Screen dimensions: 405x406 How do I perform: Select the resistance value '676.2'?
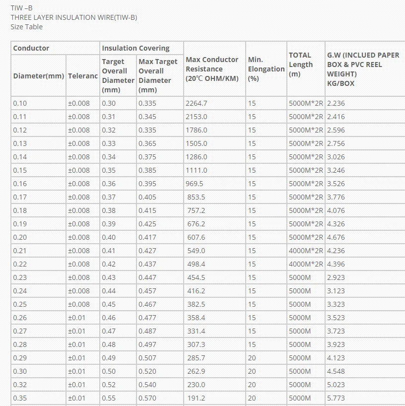click(196, 224)
